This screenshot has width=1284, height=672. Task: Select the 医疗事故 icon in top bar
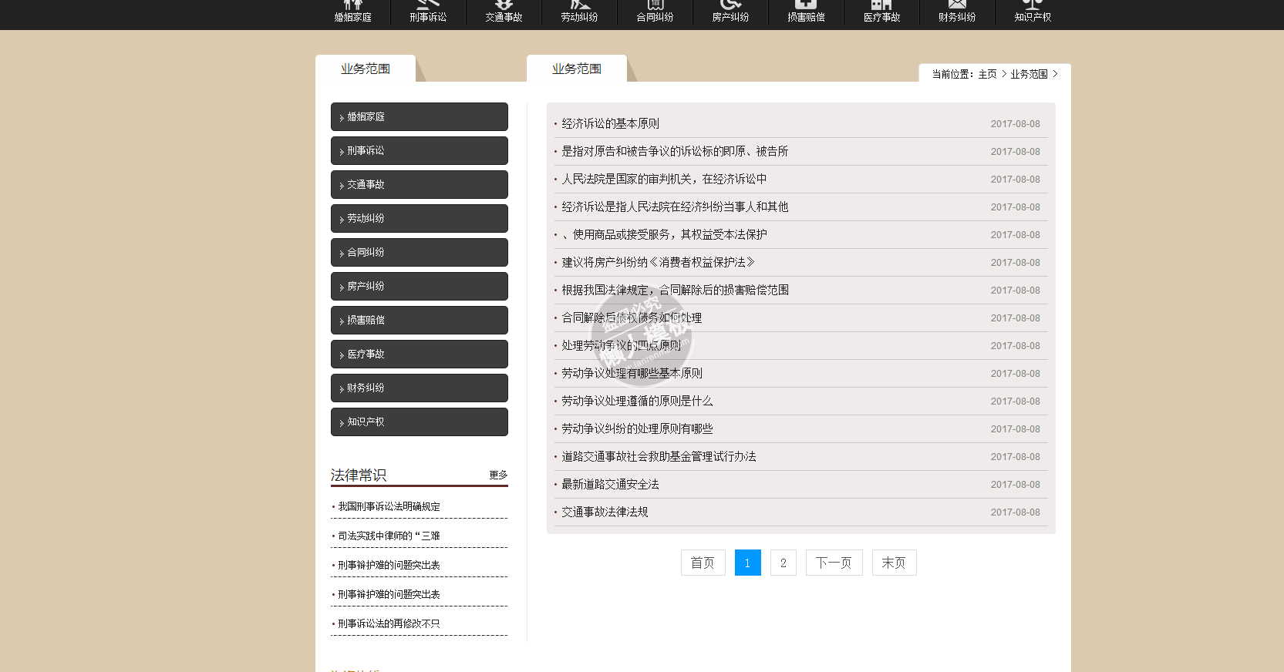coord(881,12)
